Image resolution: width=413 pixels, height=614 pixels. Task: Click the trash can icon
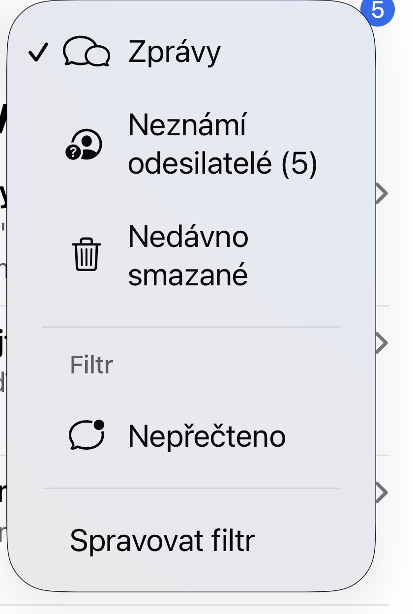87,256
